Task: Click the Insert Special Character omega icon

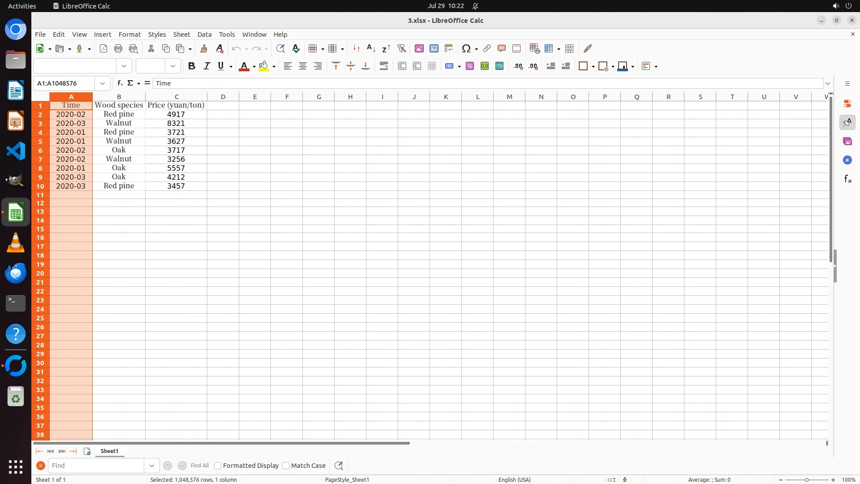Action: click(466, 48)
